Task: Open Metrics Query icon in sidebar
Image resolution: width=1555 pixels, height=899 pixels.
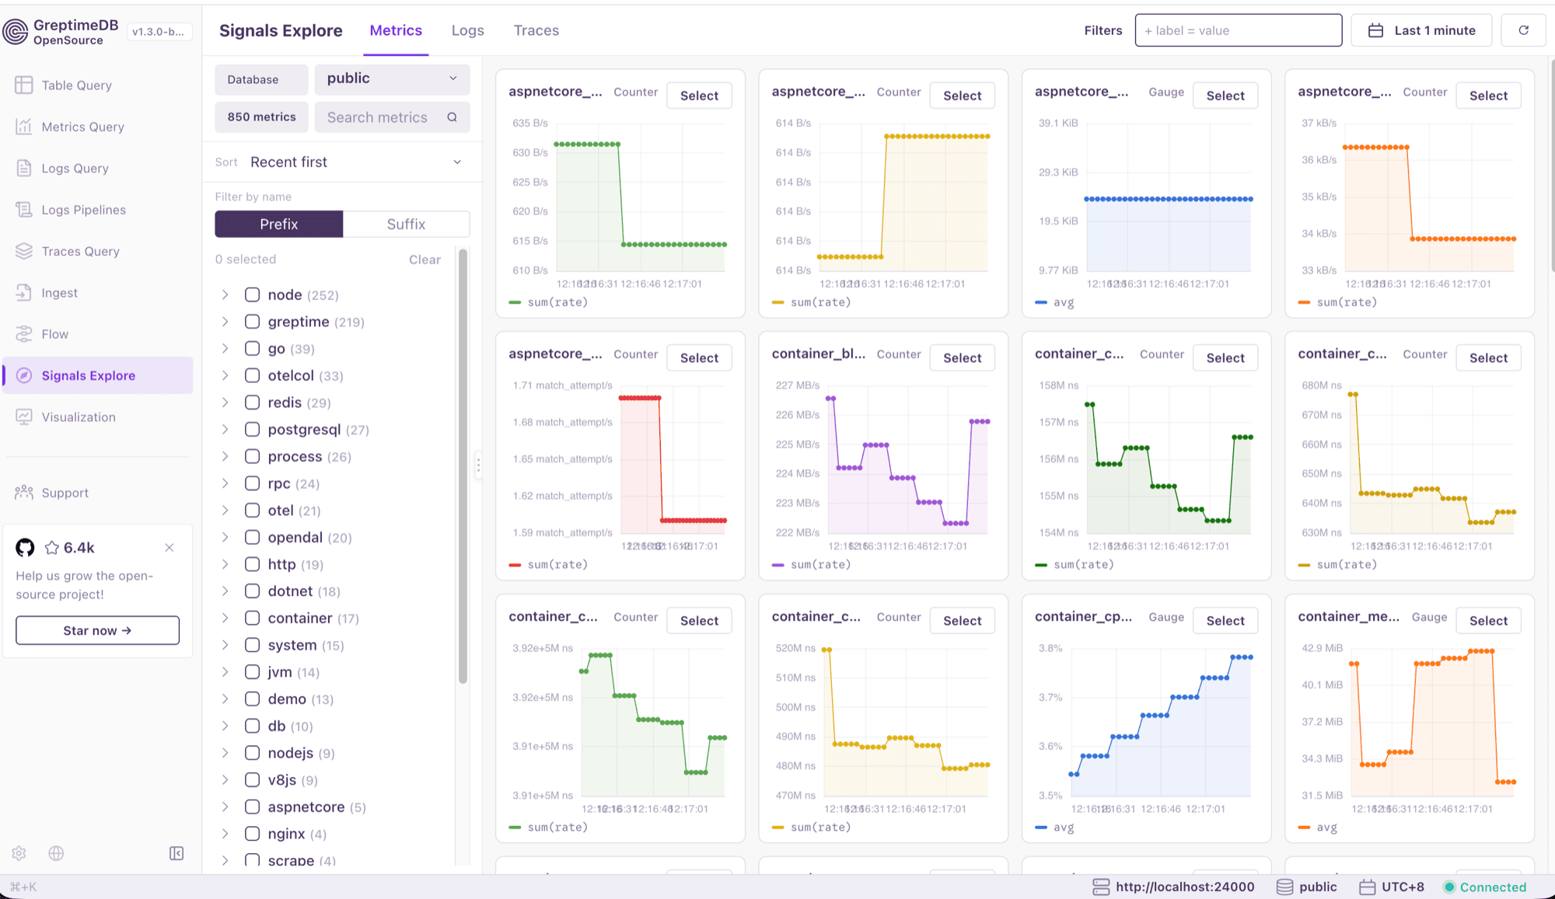Action: 24,127
